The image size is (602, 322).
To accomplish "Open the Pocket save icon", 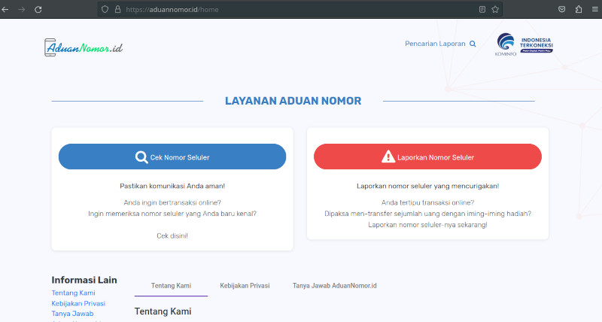I will 561,9.
